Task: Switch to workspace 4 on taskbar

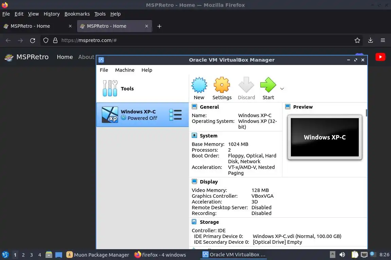Action: pos(40,255)
